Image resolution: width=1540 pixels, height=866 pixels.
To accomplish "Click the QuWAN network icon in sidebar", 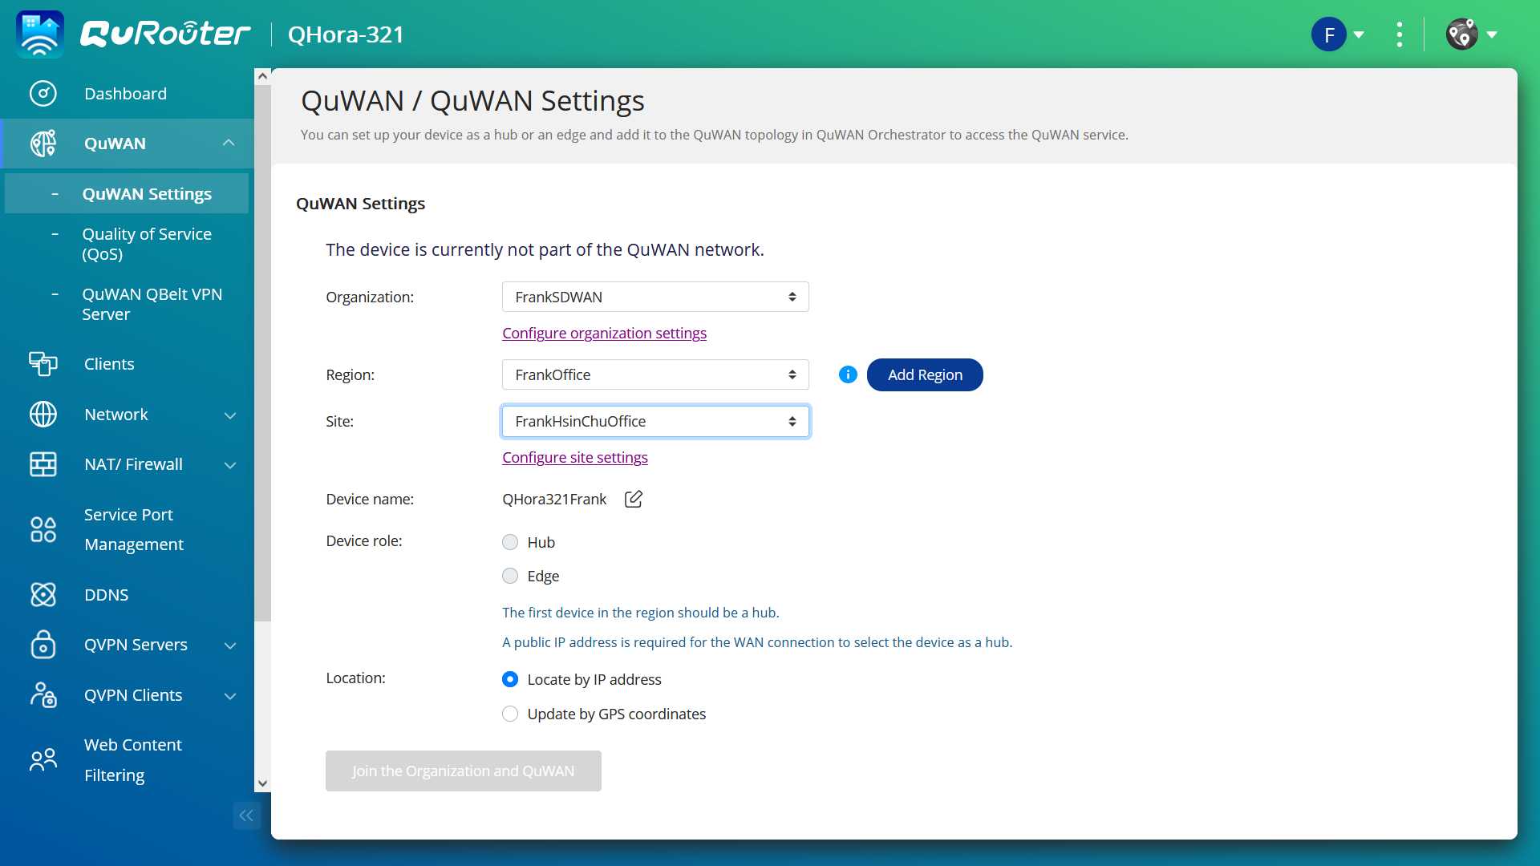I will tap(43, 143).
